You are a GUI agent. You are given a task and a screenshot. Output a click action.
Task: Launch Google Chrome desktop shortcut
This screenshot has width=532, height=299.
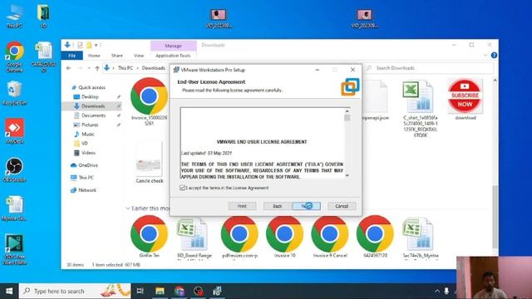pyautogui.click(x=14, y=57)
